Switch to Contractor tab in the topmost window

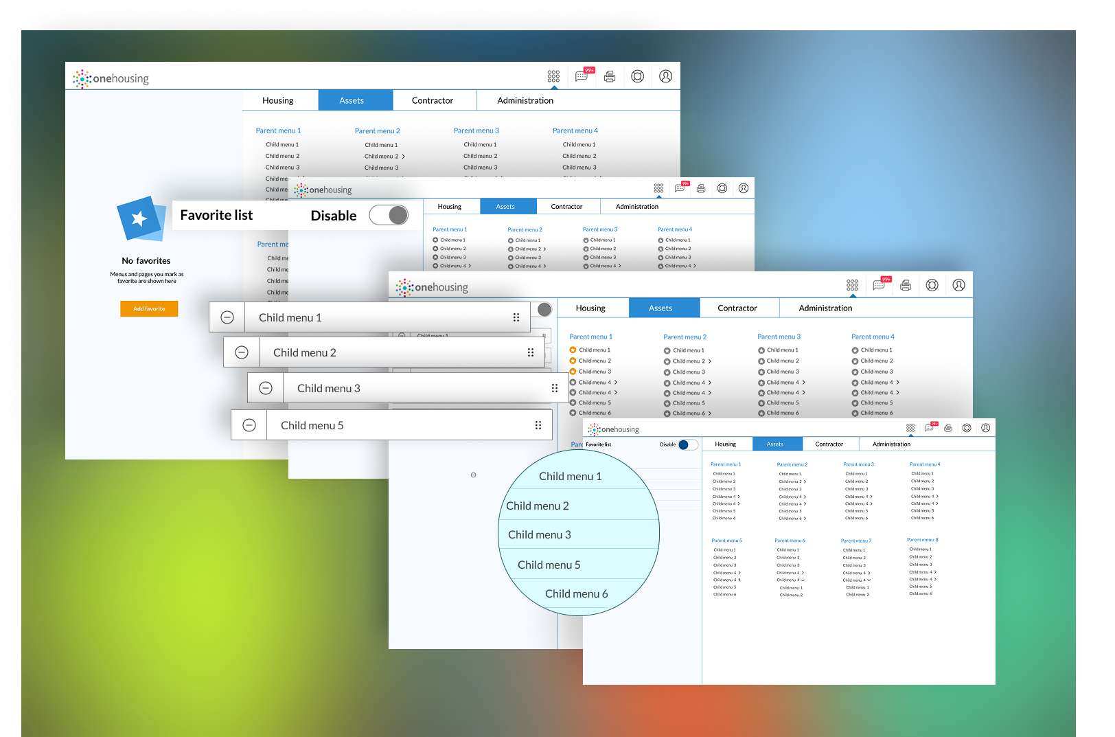(x=433, y=100)
